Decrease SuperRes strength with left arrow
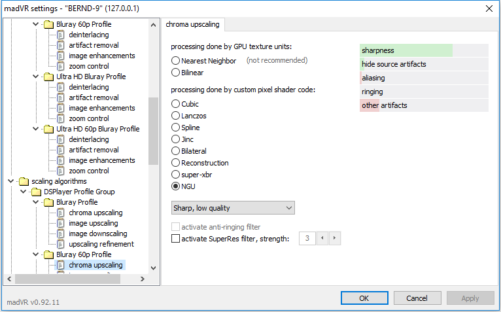This screenshot has height=312, width=501. click(x=322, y=238)
